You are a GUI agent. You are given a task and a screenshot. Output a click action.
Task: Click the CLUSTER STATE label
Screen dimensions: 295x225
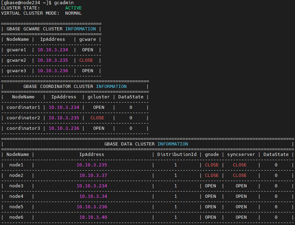(21, 8)
